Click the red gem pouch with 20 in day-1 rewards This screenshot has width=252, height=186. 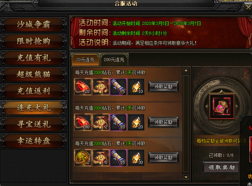83,87
